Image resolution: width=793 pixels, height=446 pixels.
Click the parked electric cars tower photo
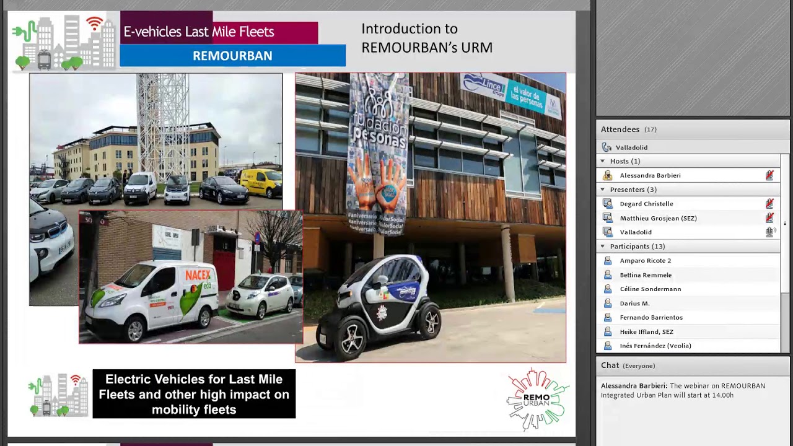point(156,141)
